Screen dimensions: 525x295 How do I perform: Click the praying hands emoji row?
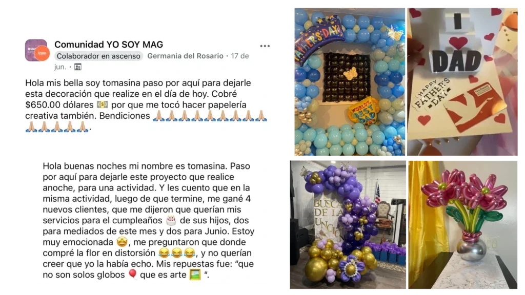pyautogui.click(x=210, y=116)
